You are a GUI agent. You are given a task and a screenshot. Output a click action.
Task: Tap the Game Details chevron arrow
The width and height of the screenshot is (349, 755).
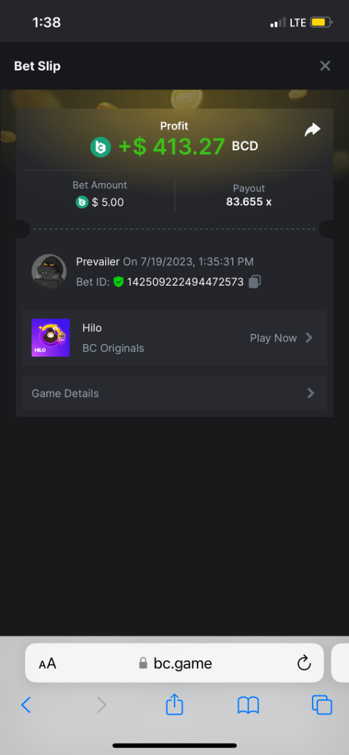coord(310,393)
